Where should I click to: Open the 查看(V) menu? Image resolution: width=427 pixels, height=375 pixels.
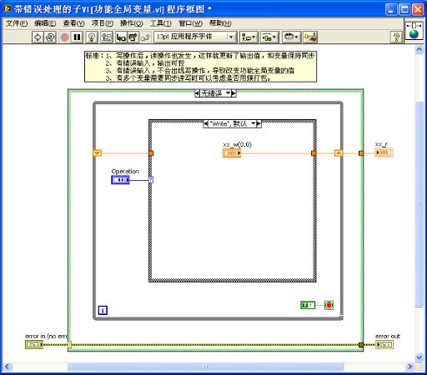[73, 23]
